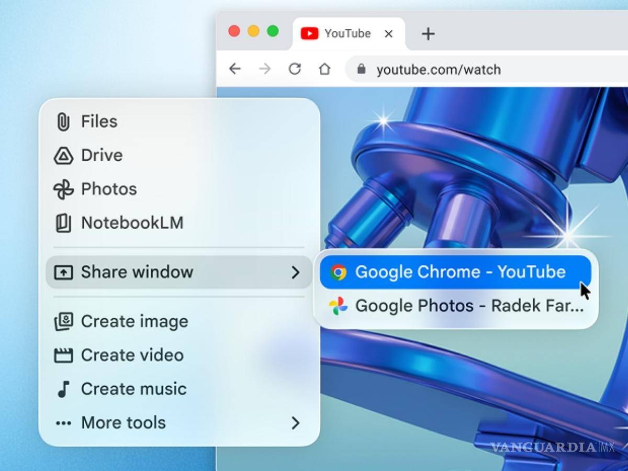Select the Google Drive icon
This screenshot has height=471, width=628.
[x=63, y=155]
